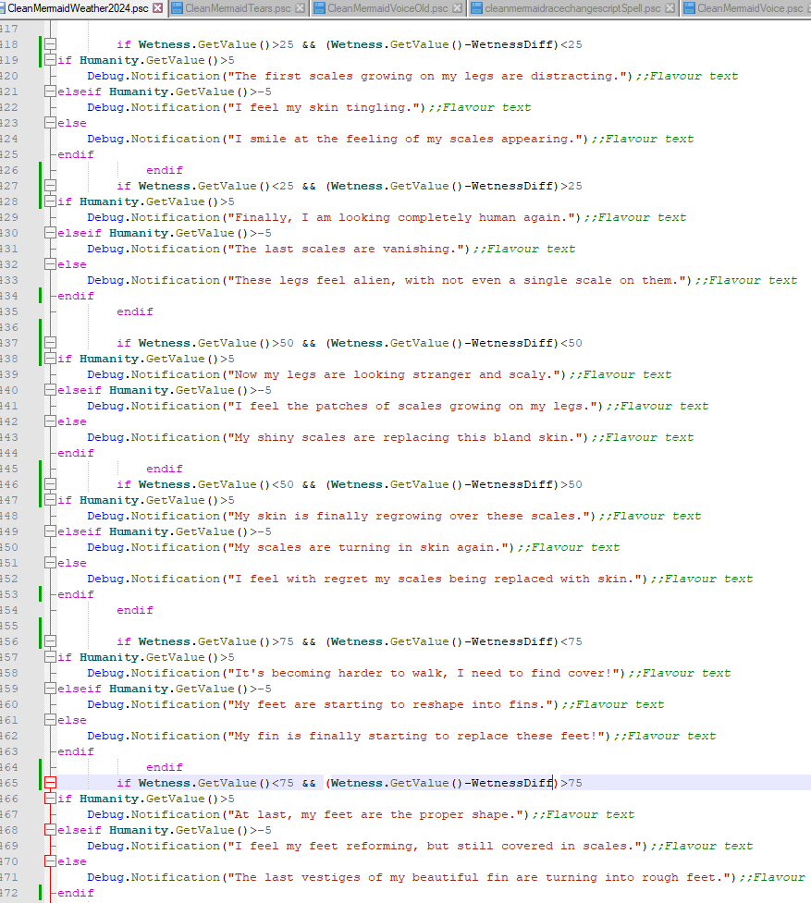Click the disk icon on CleanMermaidVoiceOld.psc tab
This screenshot has width=811, height=903.
320,8
